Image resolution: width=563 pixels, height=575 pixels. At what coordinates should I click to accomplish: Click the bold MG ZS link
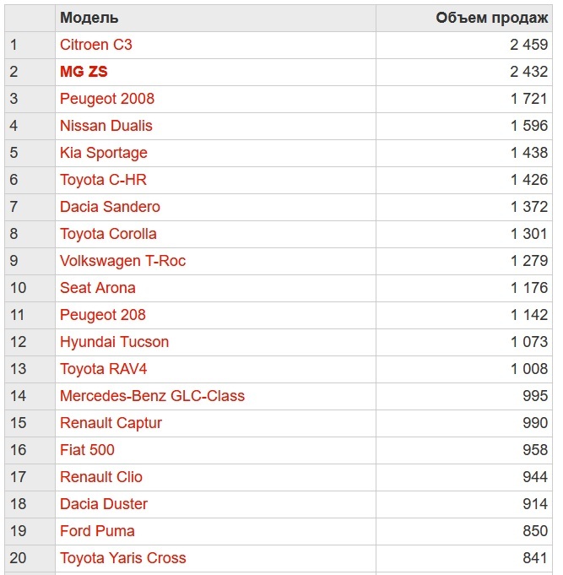click(84, 72)
